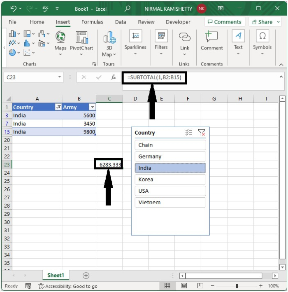Open the Army column filter dropdown
This screenshot has width=288, height=292.
[92, 107]
